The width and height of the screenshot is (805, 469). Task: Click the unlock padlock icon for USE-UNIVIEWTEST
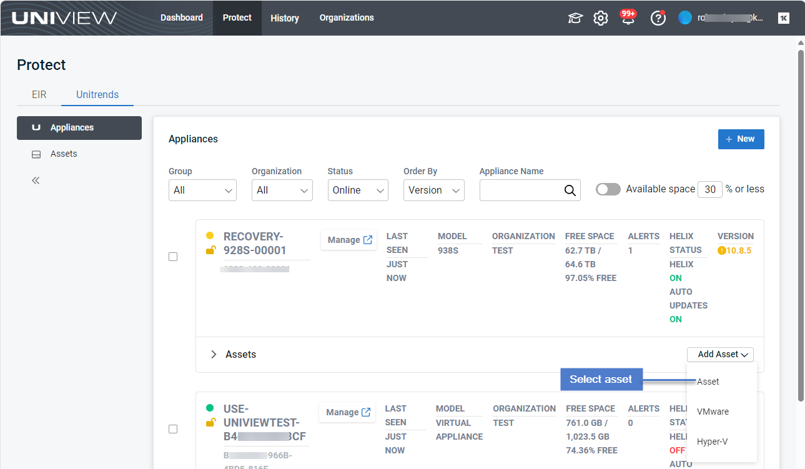point(211,423)
